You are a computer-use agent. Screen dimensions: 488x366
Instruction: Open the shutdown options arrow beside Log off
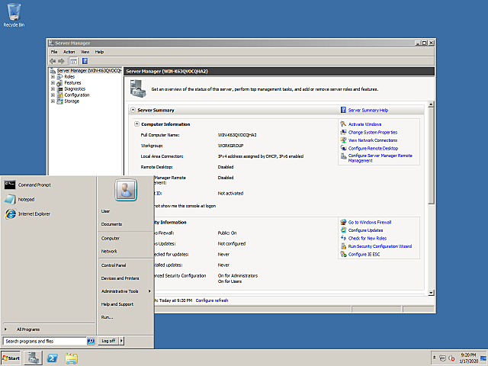point(121,341)
